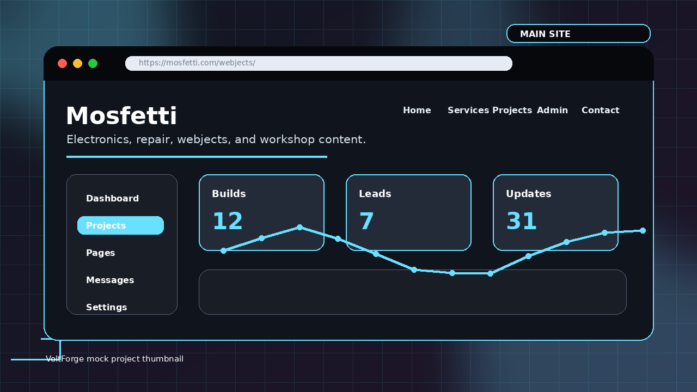Select the highlighted Projects sidebar item
The image size is (697, 392).
120,225
